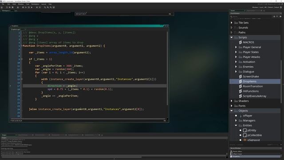The width and height of the screenshot is (284, 160).
Task: Open the ScreenShake script
Action: tap(251, 76)
